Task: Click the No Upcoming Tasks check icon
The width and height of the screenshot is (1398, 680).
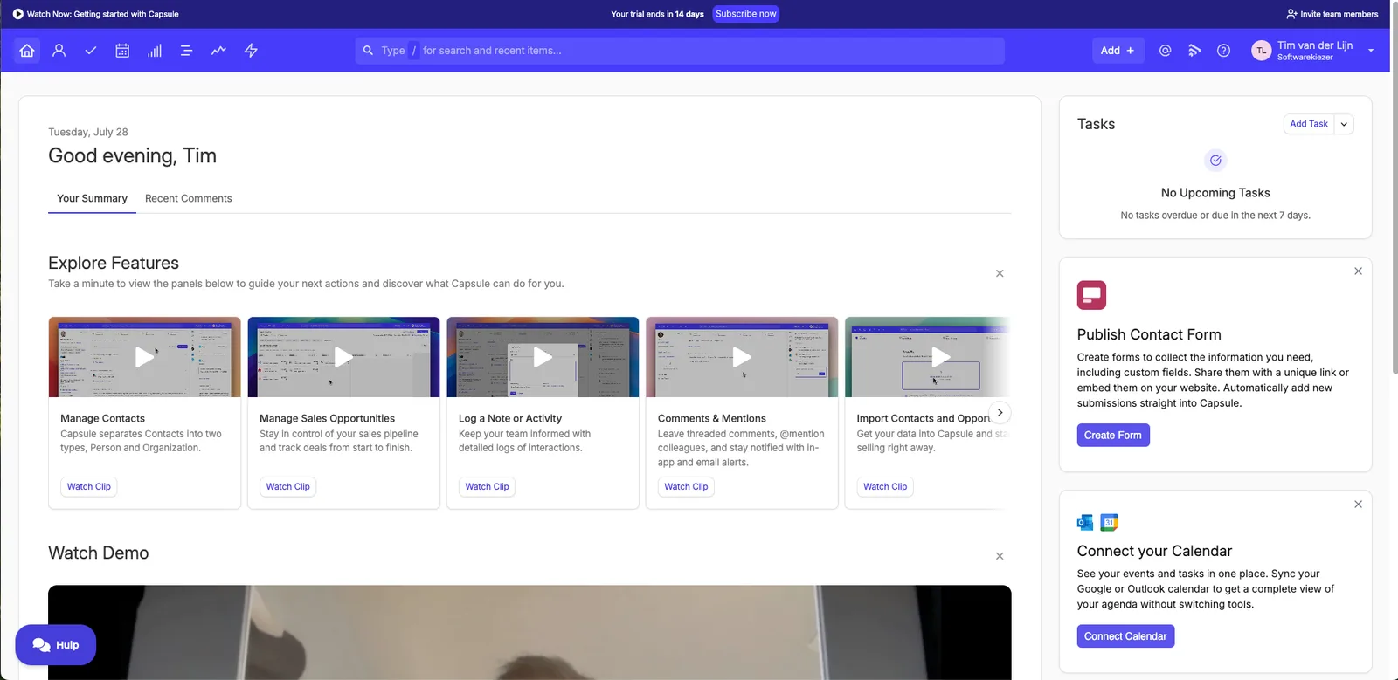Action: point(1215,161)
